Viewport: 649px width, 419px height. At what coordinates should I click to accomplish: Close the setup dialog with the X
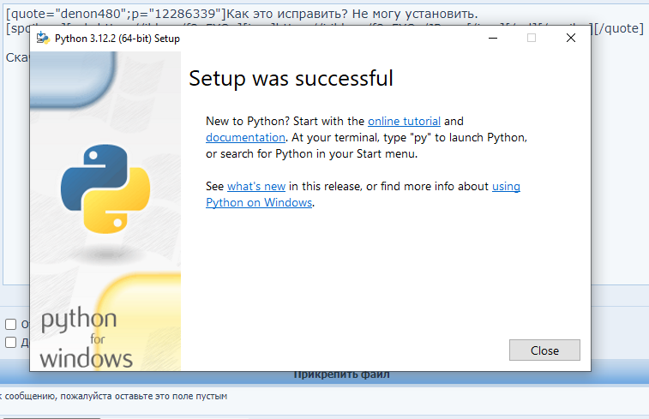pos(571,38)
